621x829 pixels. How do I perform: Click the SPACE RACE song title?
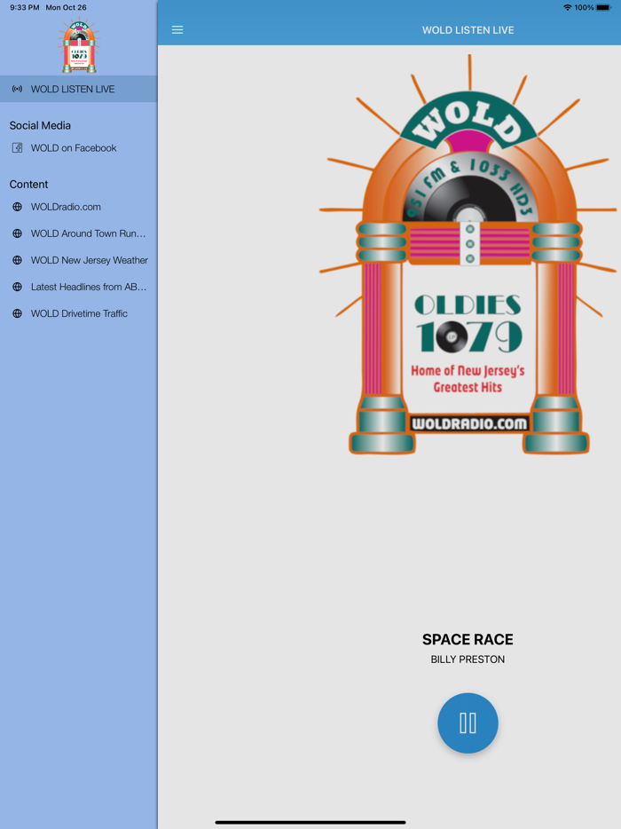pyautogui.click(x=468, y=640)
